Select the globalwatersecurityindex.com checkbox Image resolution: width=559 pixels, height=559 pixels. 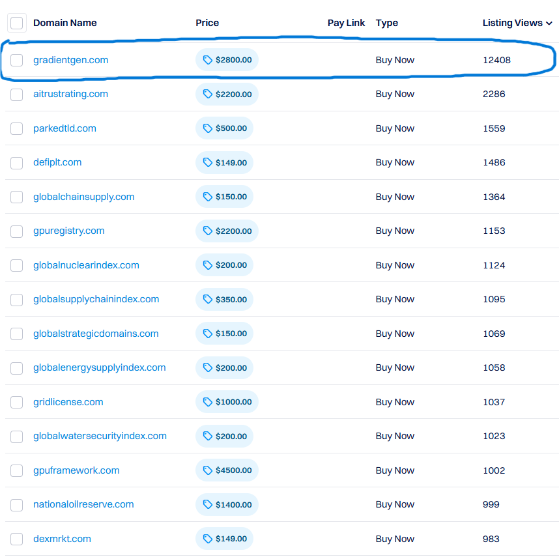tap(17, 437)
